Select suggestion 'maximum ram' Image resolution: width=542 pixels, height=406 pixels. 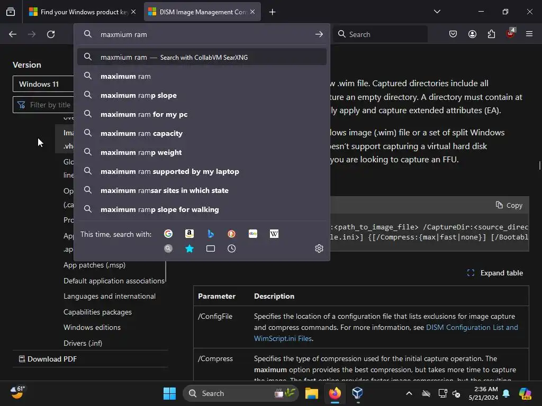(x=202, y=76)
